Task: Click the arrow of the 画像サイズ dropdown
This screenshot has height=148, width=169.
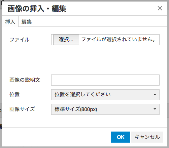Action: tap(155, 109)
